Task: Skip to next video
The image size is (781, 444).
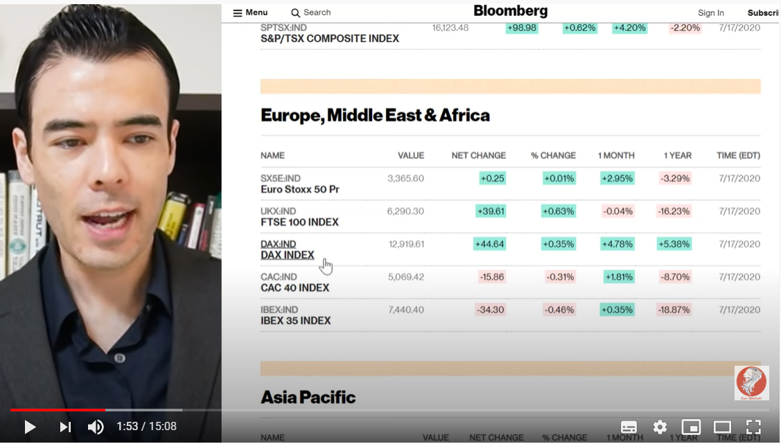Action: [x=65, y=427]
